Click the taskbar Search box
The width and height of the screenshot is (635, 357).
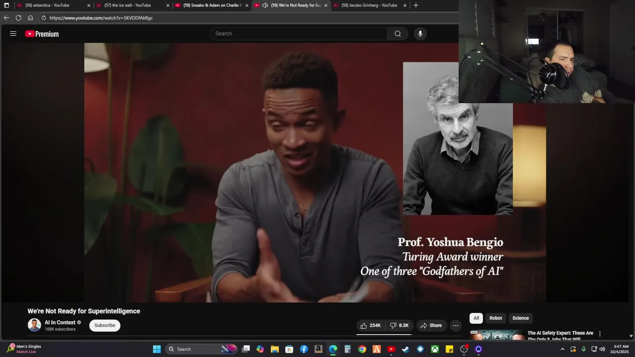(x=202, y=349)
